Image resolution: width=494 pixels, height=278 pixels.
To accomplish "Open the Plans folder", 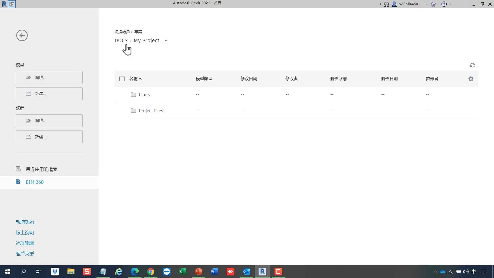I will pyautogui.click(x=144, y=94).
